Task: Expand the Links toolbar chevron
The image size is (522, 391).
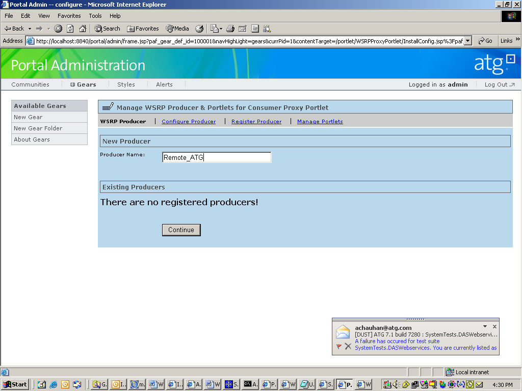Action: (x=518, y=39)
